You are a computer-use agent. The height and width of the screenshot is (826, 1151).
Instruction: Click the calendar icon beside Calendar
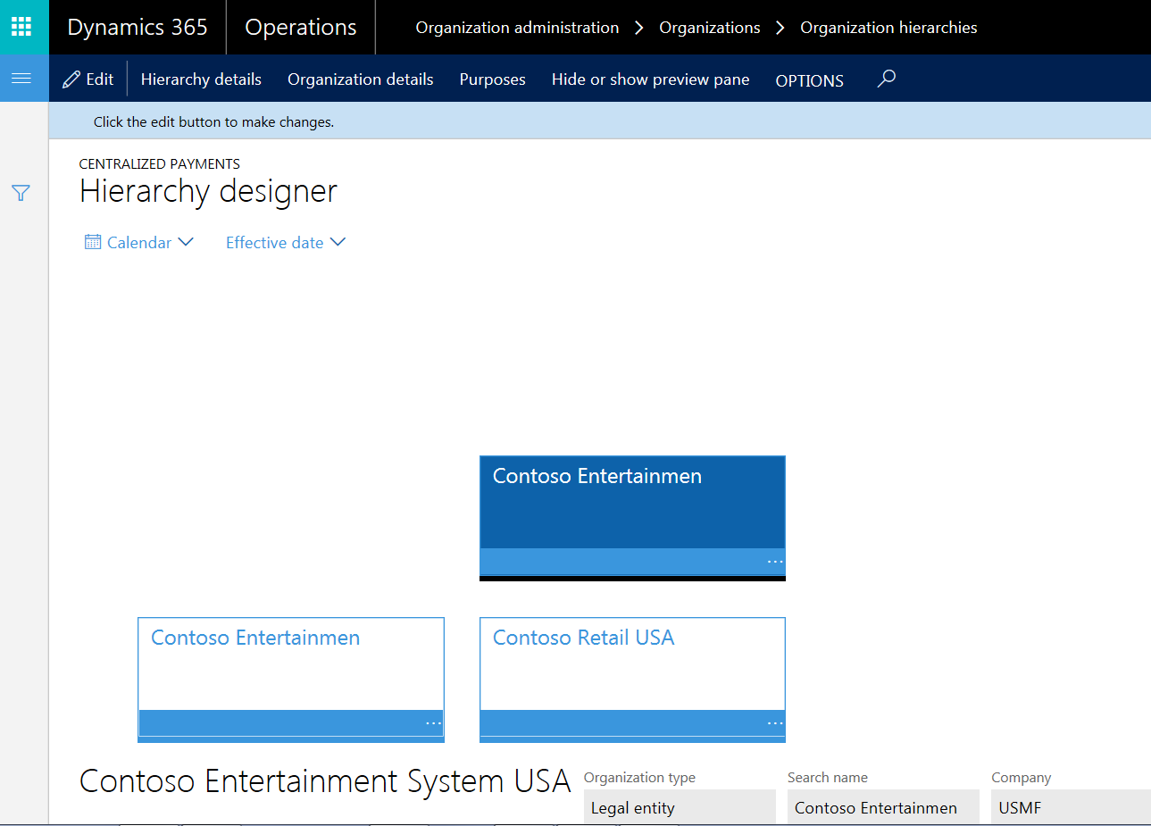(x=93, y=242)
